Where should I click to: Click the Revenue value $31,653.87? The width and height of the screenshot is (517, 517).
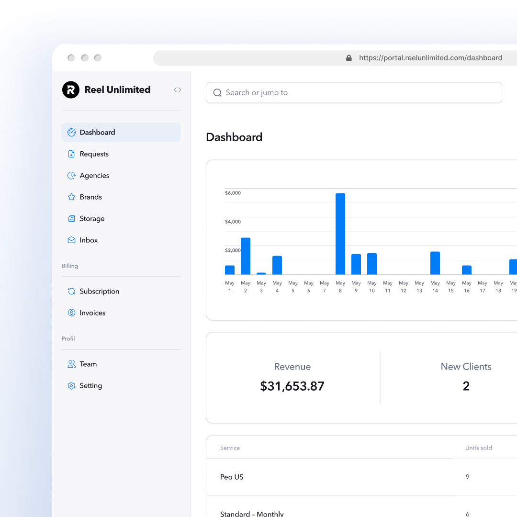(292, 386)
